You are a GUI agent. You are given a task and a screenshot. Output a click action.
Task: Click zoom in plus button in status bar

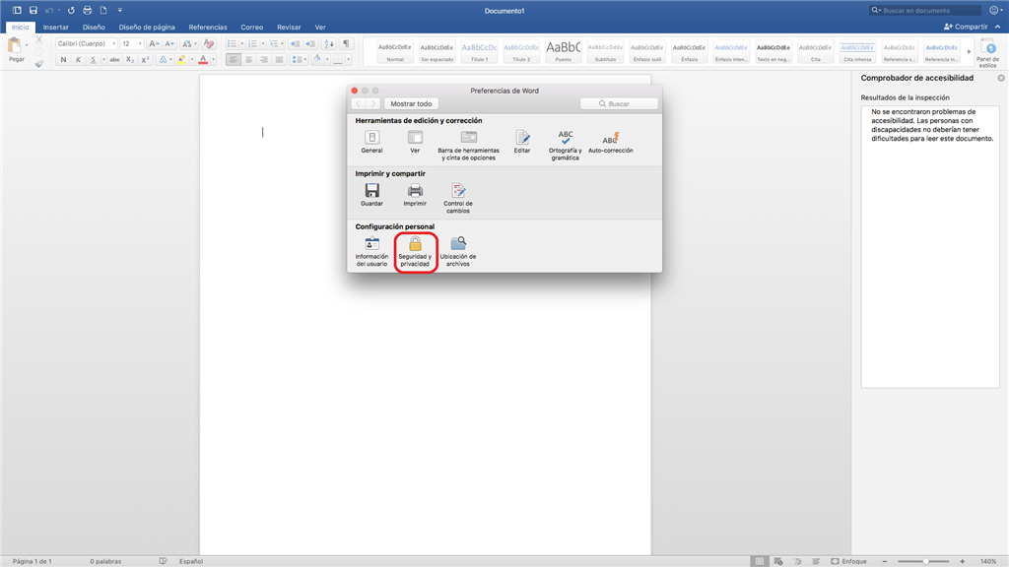click(x=962, y=561)
